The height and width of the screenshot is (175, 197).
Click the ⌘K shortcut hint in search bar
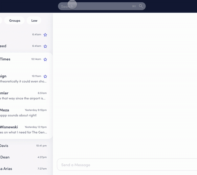coord(134,6)
